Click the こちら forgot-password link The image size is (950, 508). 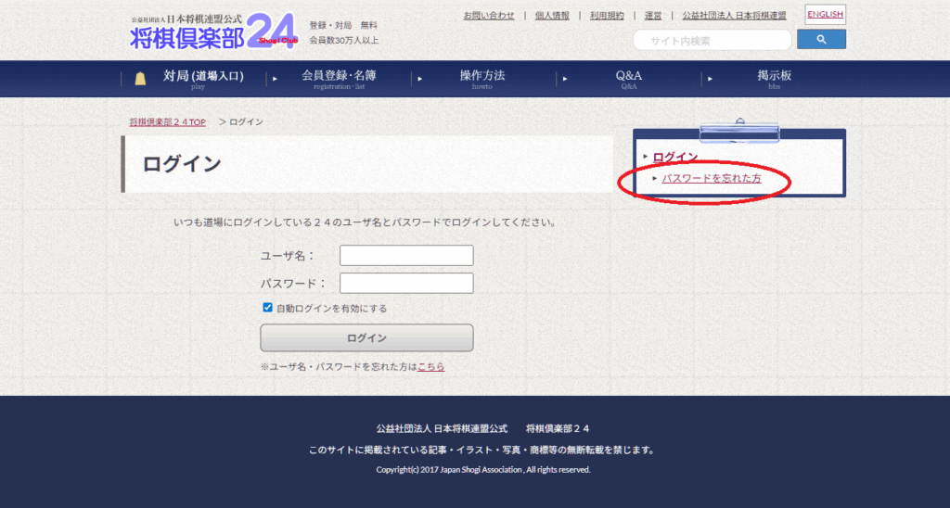430,367
